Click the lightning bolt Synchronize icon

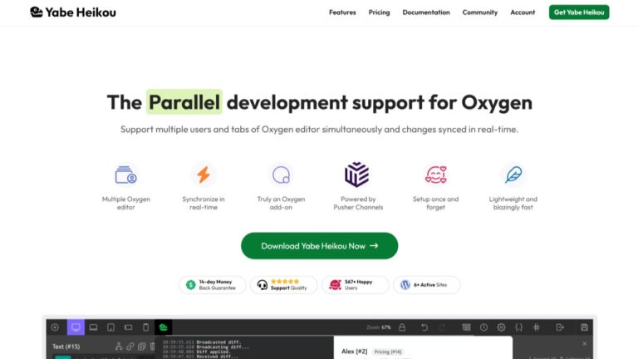click(x=204, y=175)
